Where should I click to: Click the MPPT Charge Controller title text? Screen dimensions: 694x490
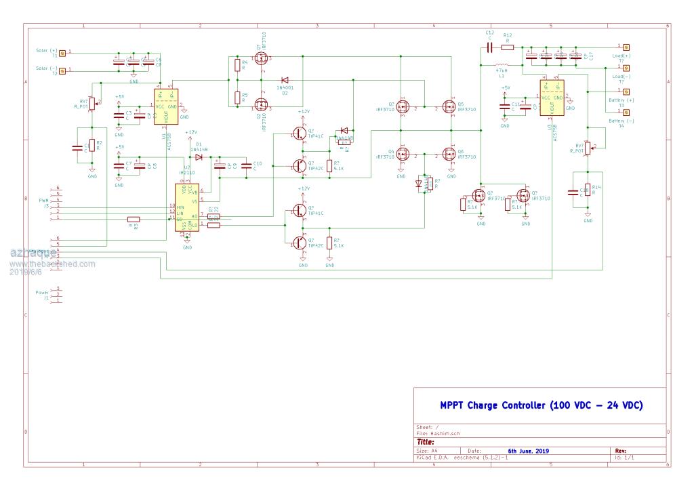point(542,405)
